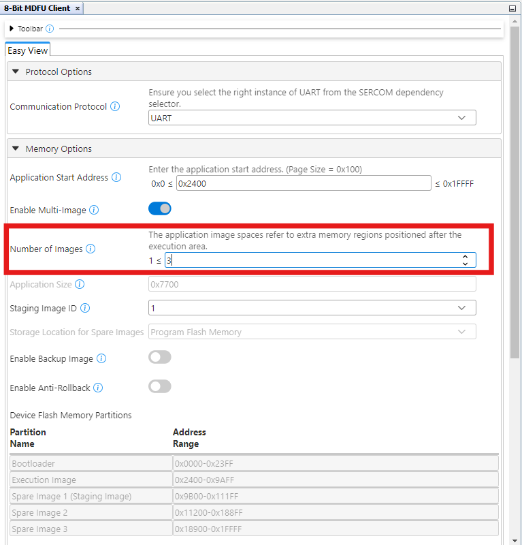Image resolution: width=522 pixels, height=545 pixels.
Task: Turn on the Enable Backup Image switch
Action: 160,358
